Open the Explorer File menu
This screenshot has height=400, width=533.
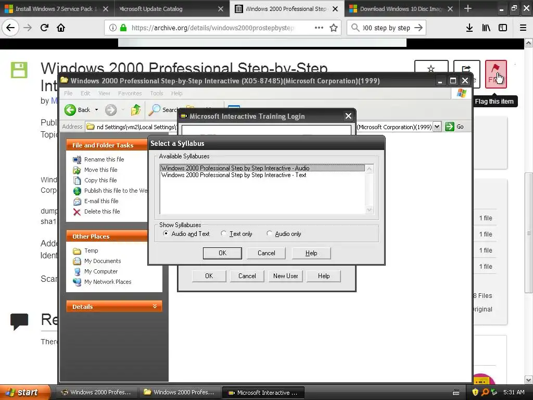68,93
